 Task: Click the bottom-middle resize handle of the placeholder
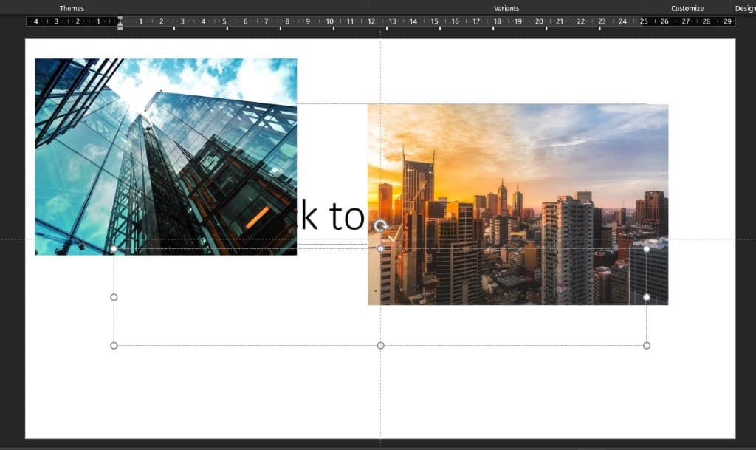380,345
